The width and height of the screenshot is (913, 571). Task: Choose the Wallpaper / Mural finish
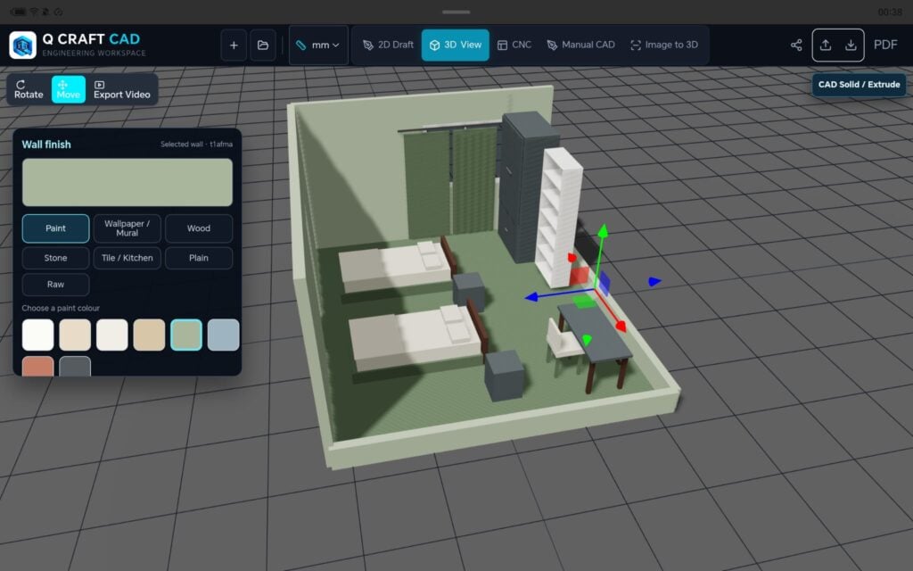click(127, 228)
